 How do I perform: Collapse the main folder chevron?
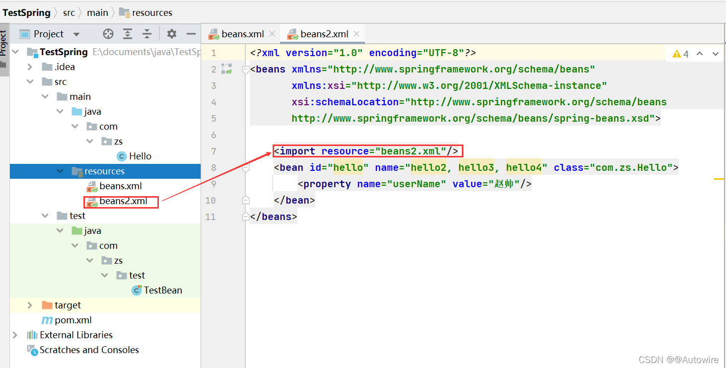click(45, 96)
